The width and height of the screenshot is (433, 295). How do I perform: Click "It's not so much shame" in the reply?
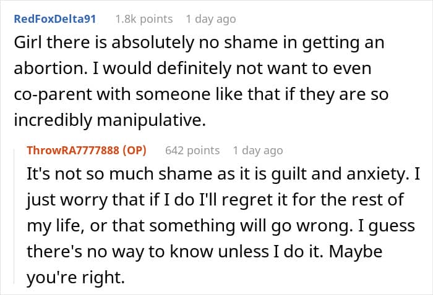pos(106,175)
